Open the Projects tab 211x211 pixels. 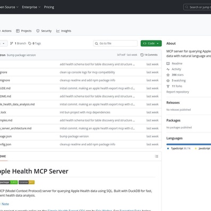[x=23, y=31]
